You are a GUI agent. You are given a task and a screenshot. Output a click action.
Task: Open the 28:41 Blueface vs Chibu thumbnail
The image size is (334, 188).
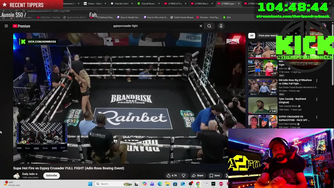[263, 86]
